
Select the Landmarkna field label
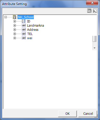tap(35, 26)
